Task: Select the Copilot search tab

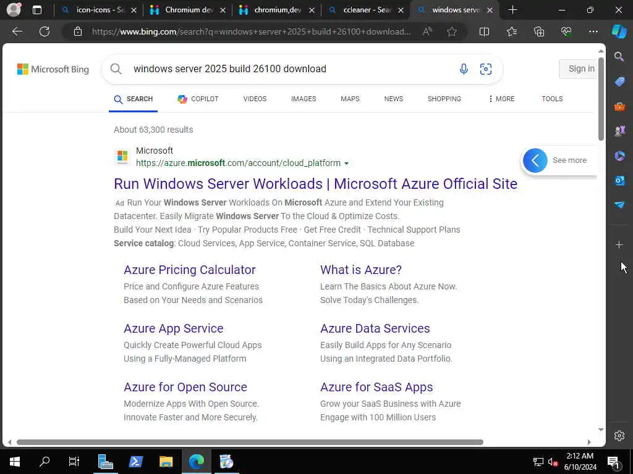Action: [198, 99]
